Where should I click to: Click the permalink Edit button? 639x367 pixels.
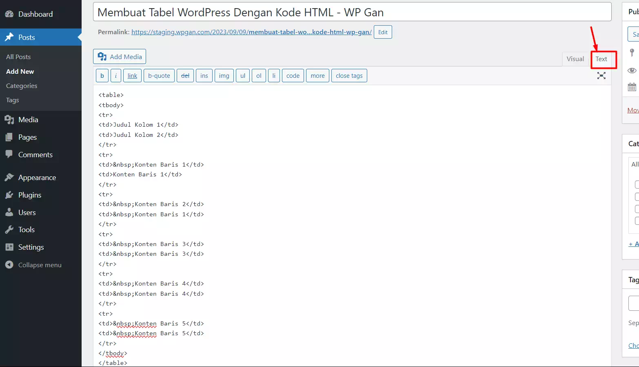pyautogui.click(x=383, y=32)
